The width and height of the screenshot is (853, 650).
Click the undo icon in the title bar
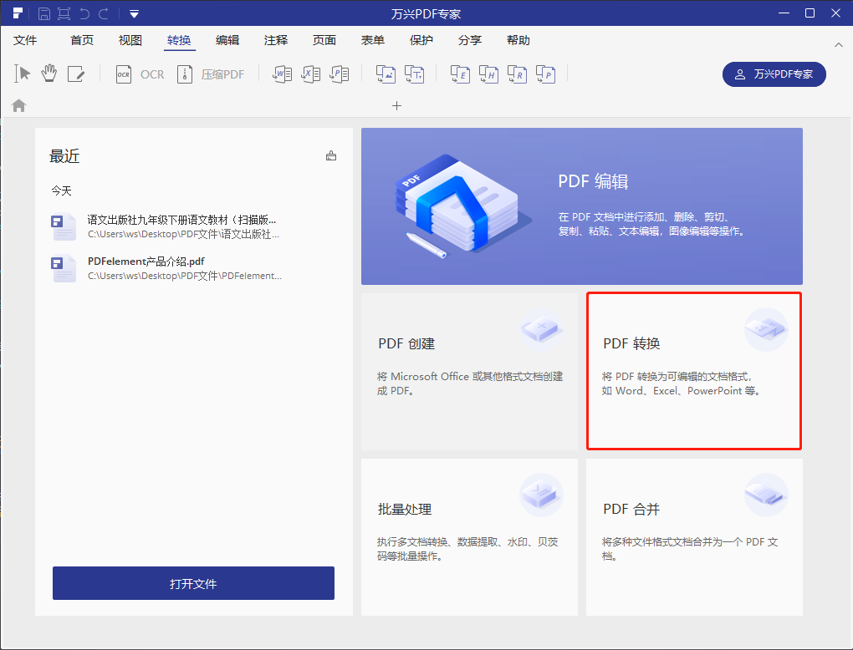point(84,13)
